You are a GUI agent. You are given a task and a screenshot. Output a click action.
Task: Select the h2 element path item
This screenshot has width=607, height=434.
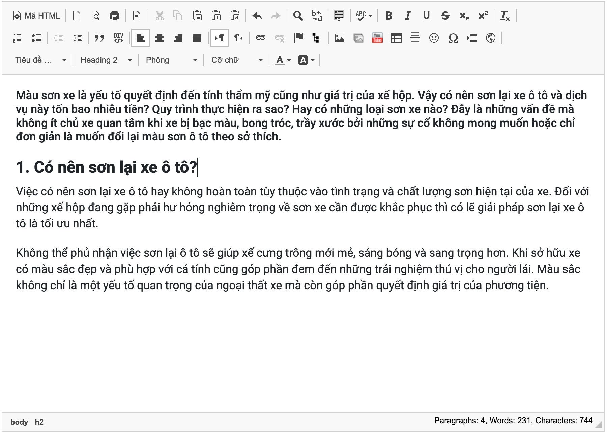point(39,422)
